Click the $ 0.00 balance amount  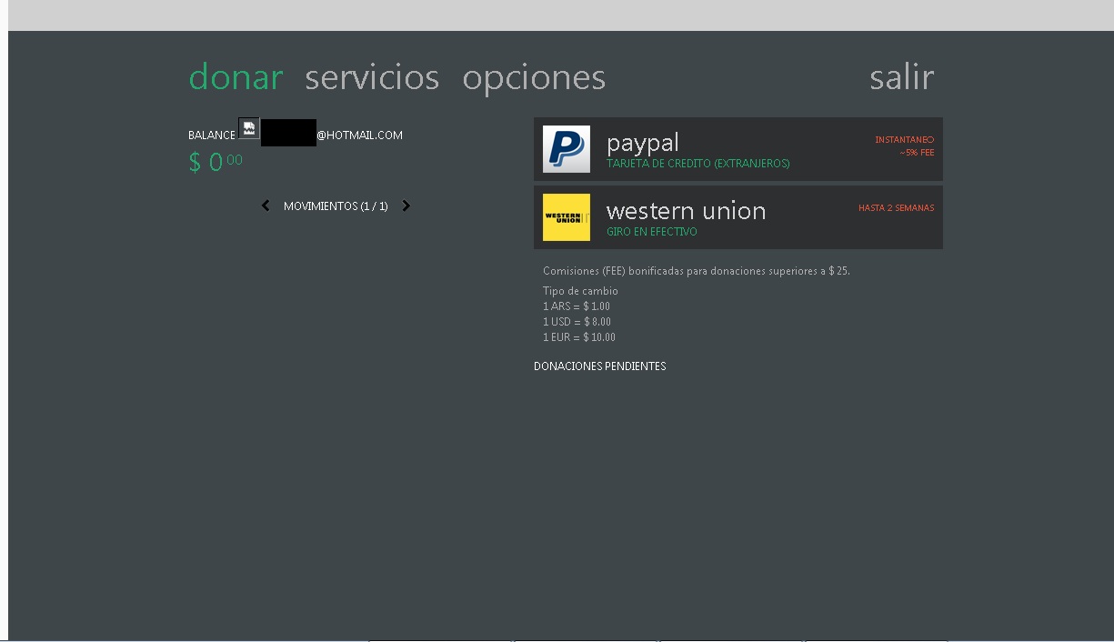click(216, 162)
